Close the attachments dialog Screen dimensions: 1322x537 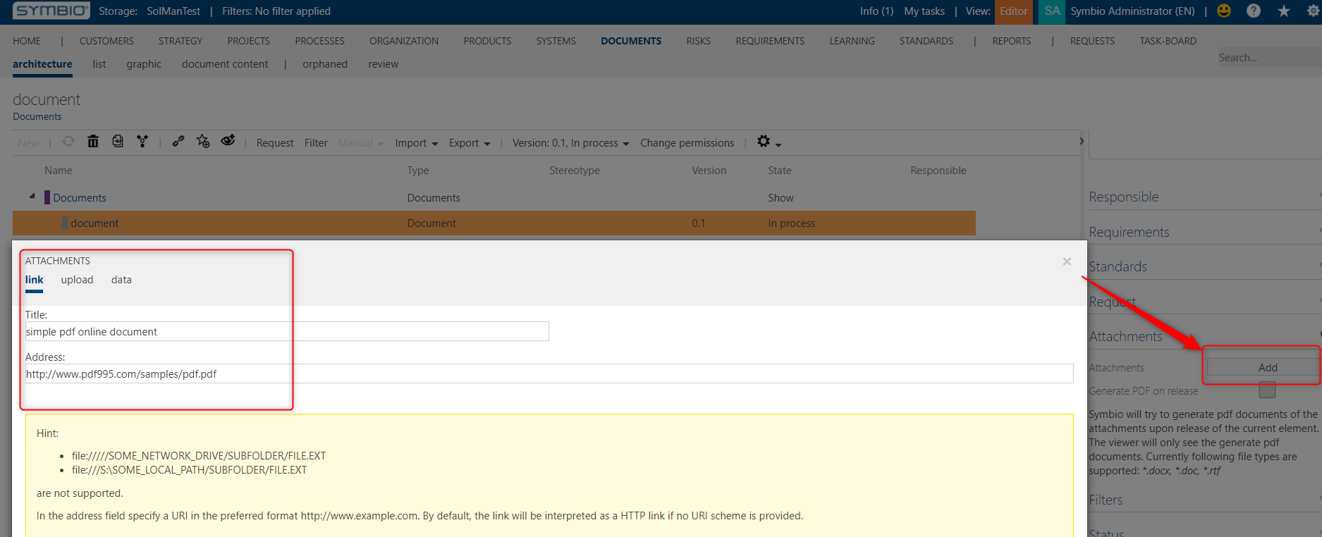pyautogui.click(x=1067, y=261)
